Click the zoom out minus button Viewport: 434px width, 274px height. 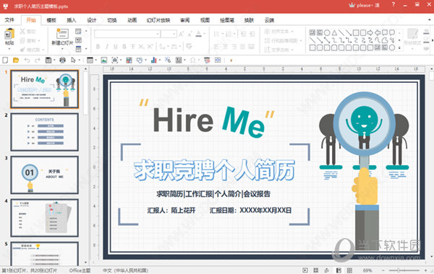pyautogui.click(x=383, y=270)
